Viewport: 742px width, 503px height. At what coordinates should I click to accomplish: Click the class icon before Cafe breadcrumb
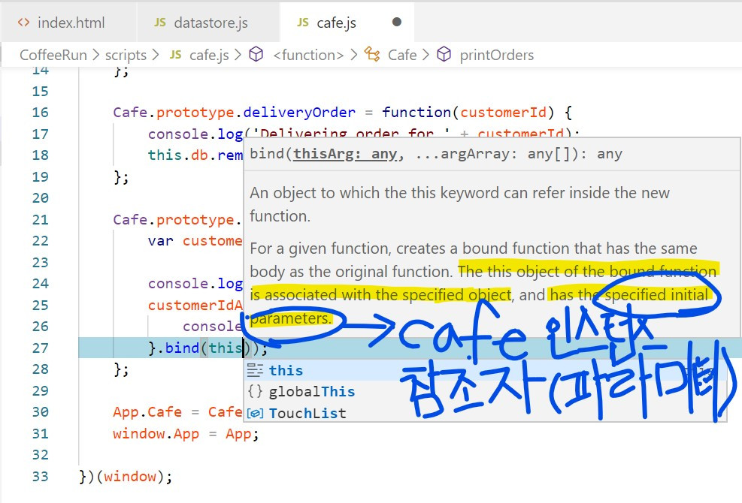(x=372, y=54)
